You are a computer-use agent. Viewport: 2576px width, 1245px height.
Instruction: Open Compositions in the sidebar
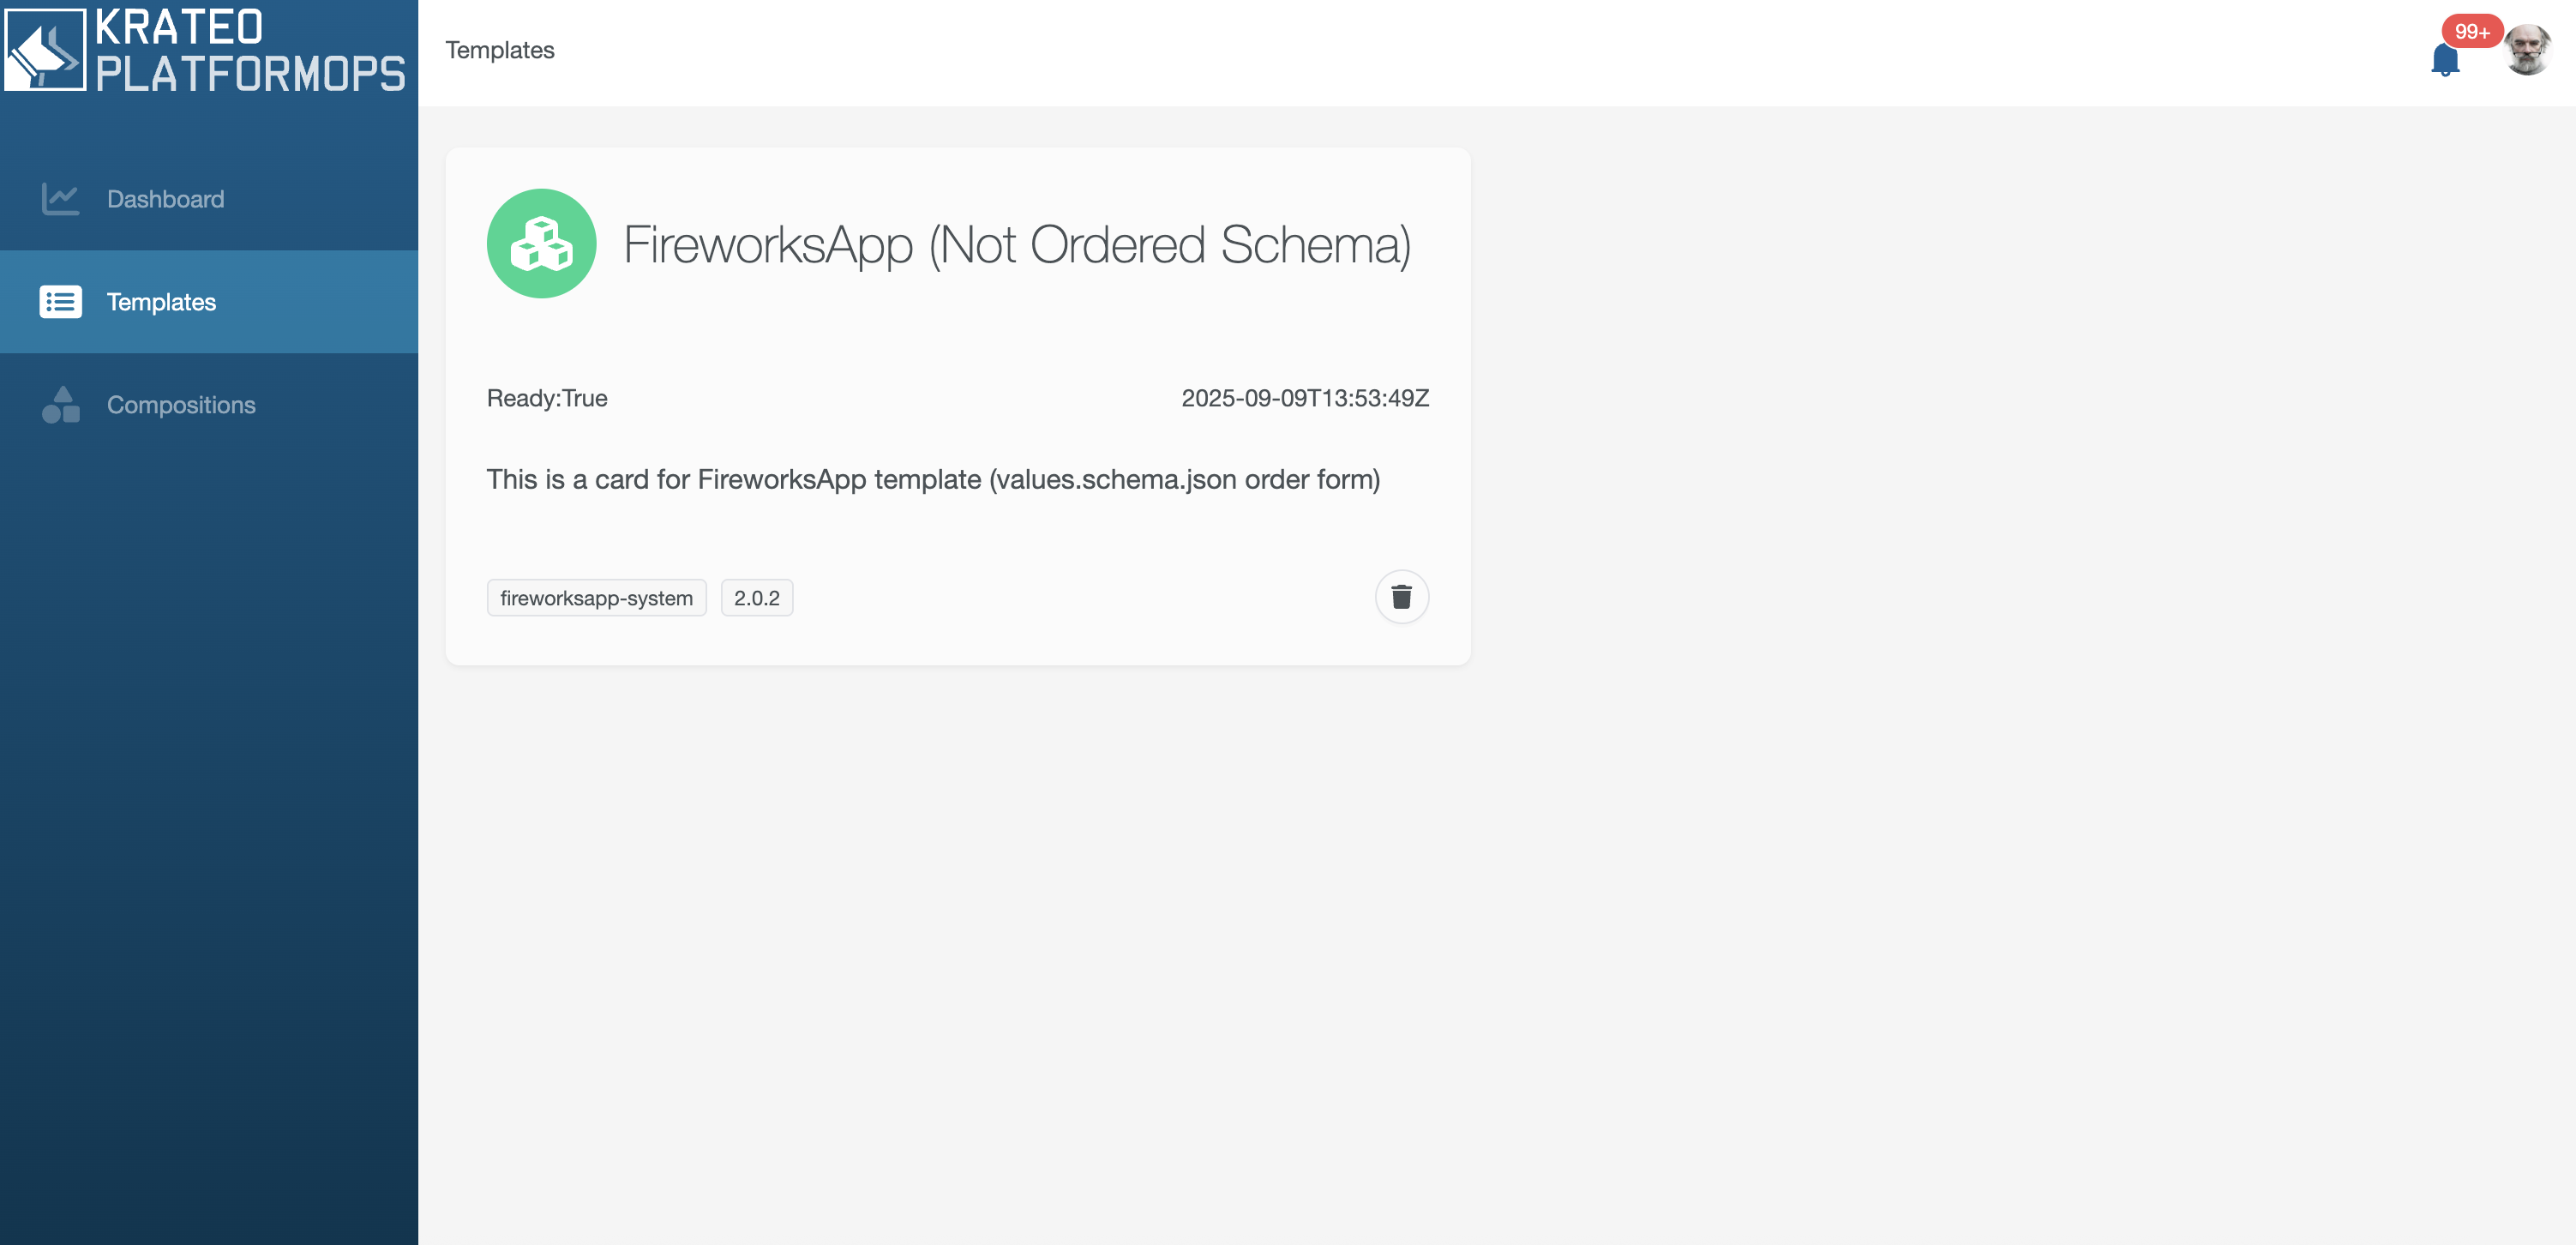pyautogui.click(x=181, y=405)
